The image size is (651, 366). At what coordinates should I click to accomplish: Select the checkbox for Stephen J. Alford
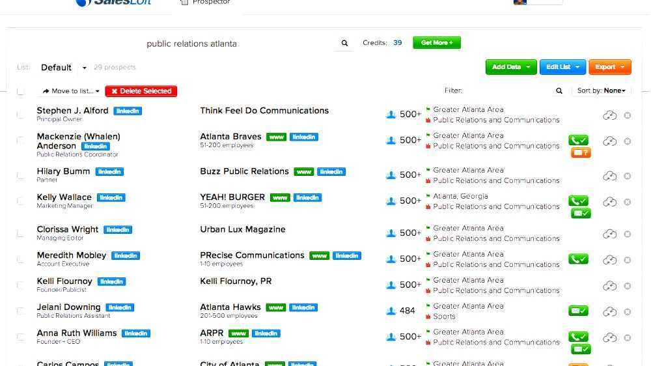(20, 115)
